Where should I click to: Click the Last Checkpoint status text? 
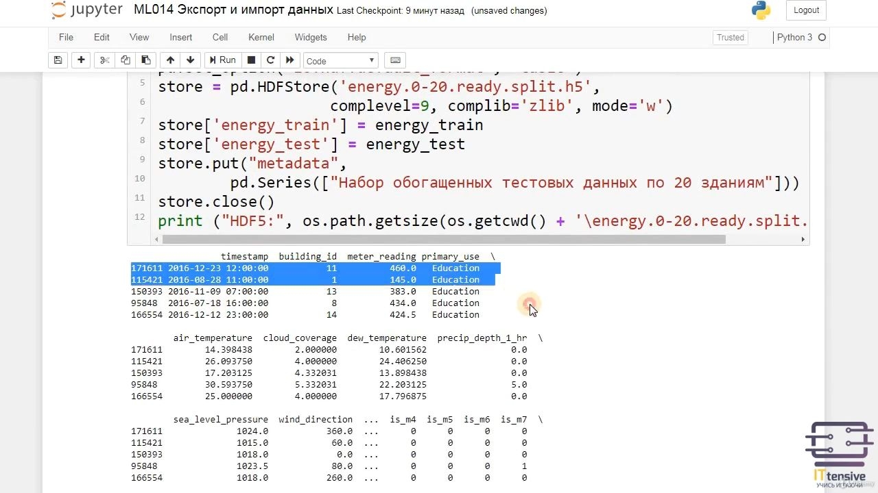click(401, 11)
